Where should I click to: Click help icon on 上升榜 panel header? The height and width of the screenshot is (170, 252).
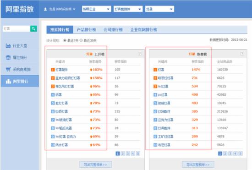(x=140, y=54)
